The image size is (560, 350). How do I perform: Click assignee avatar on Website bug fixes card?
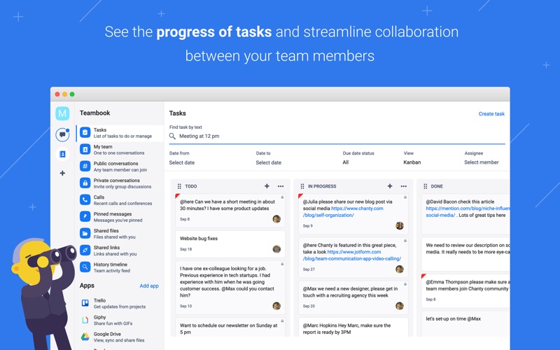click(276, 249)
